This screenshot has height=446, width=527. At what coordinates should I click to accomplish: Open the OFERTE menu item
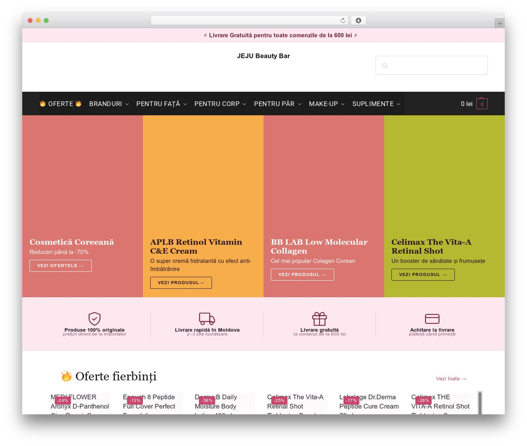pyautogui.click(x=61, y=104)
